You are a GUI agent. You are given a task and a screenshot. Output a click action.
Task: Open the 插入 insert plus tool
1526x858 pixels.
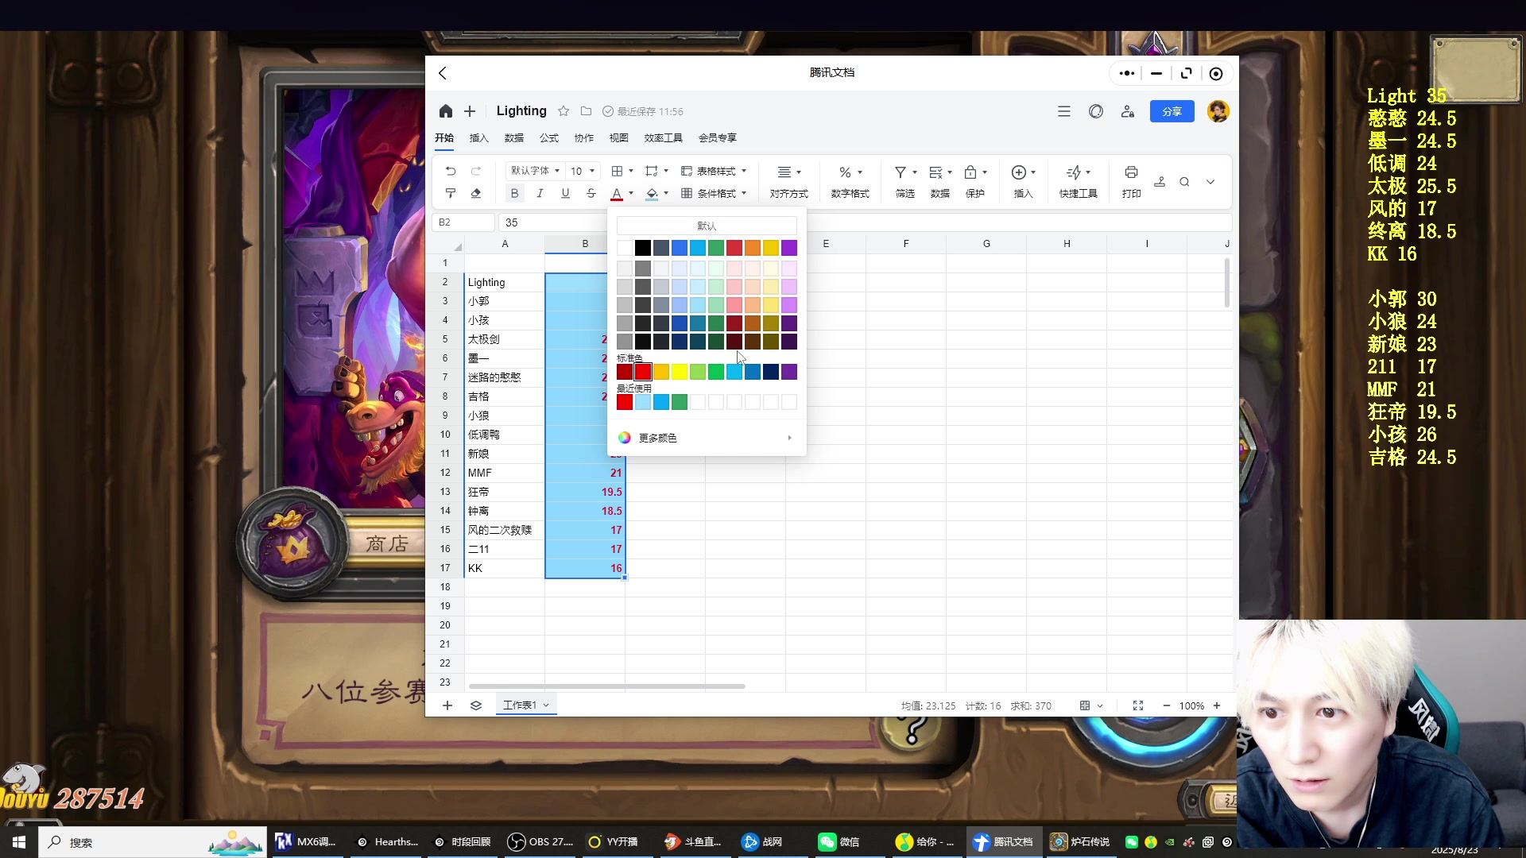[x=1023, y=182]
